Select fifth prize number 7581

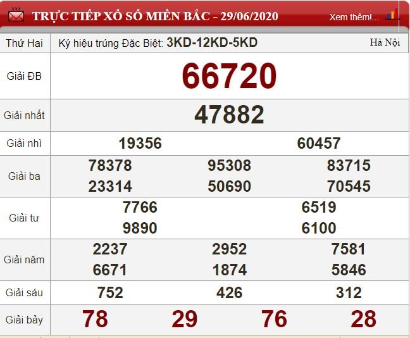point(349,249)
